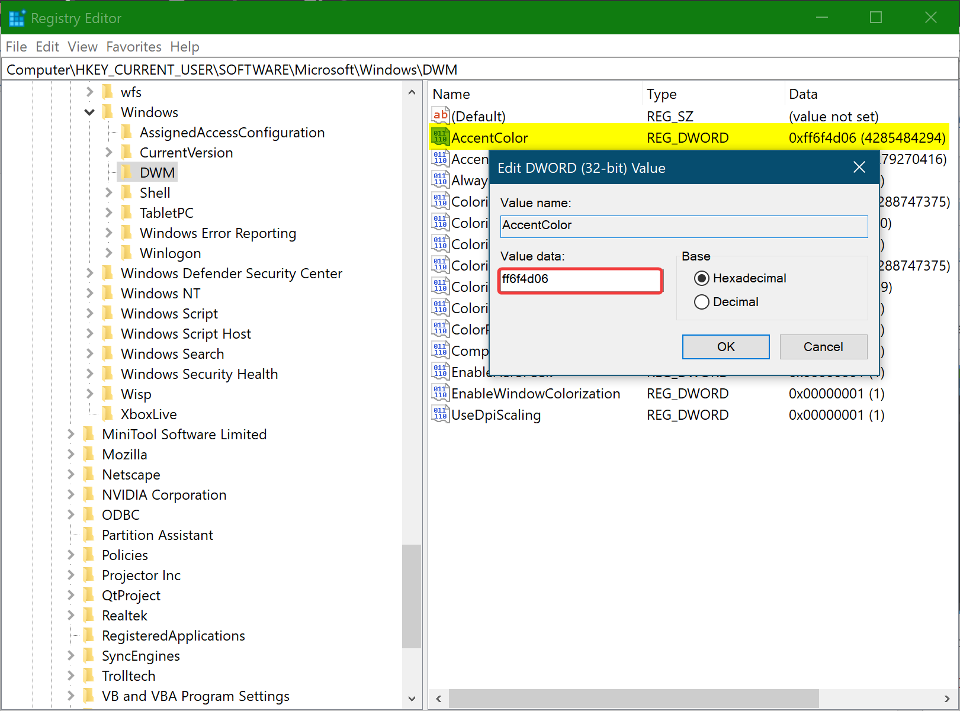Click the horizontal scrollbar right arrow
This screenshot has width=960, height=711.
coord(946,699)
